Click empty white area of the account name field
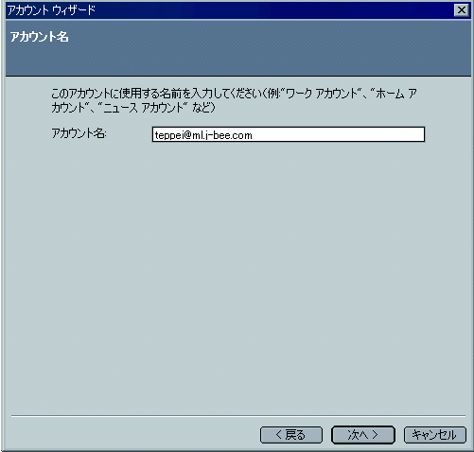This screenshot has height=452, width=474. 338,134
